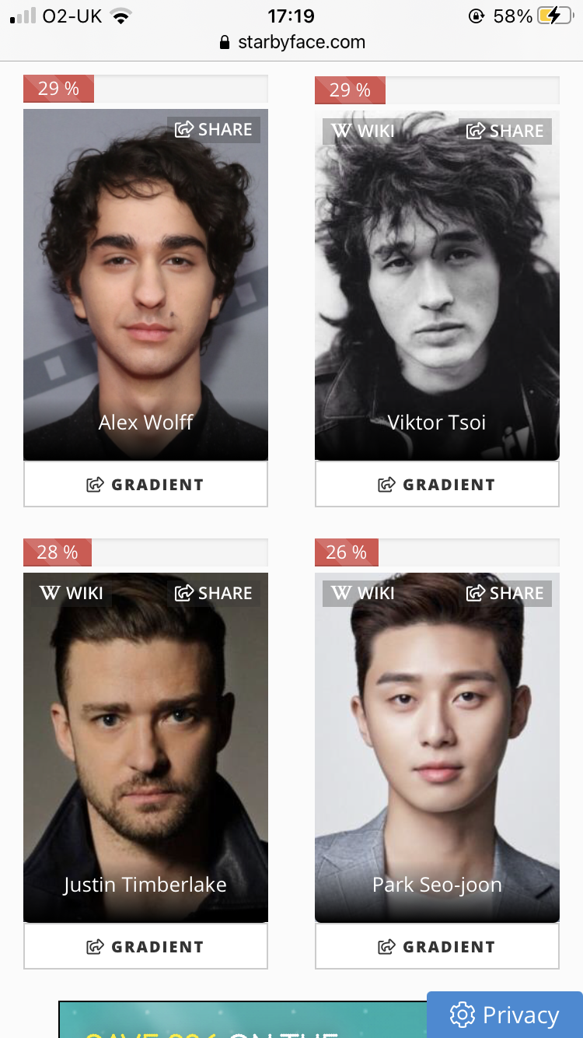Open the Wiki page for Park Seo-joon
The width and height of the screenshot is (583, 1038).
point(363,593)
